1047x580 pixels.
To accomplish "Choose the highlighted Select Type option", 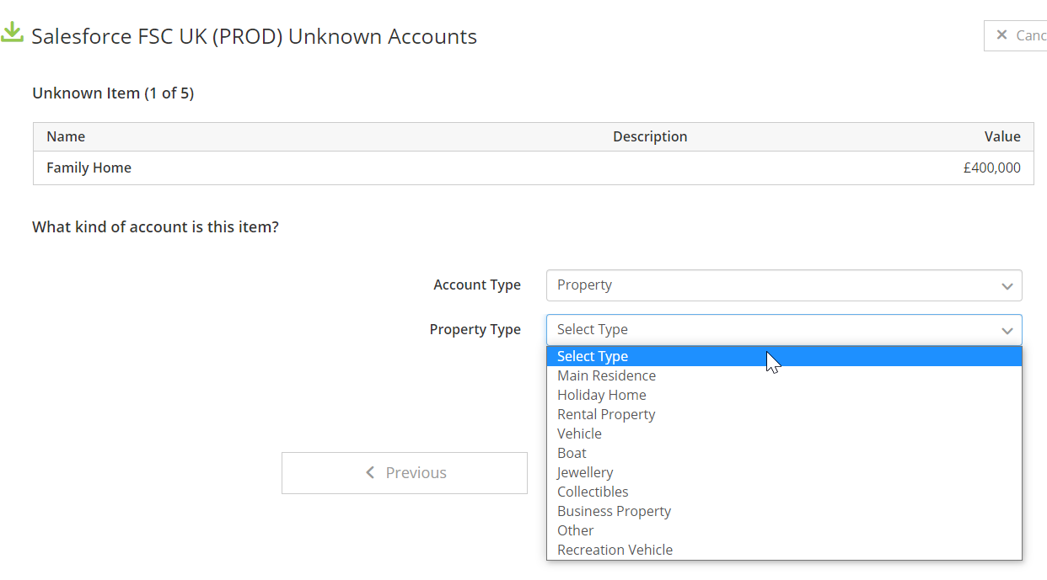I will pos(784,356).
